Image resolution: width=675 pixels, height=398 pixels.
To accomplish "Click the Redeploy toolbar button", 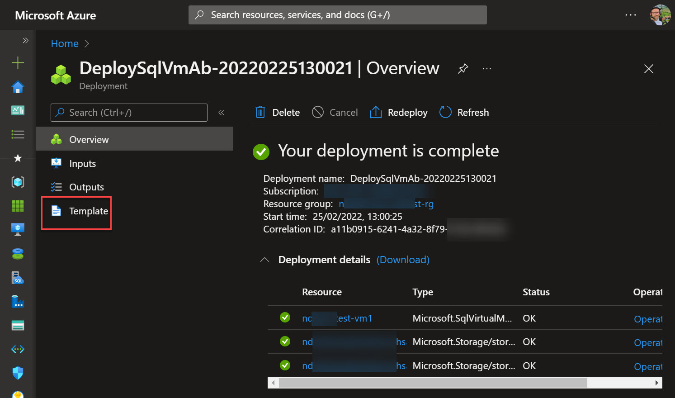I will pos(398,112).
